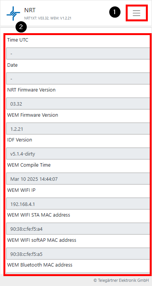The height and width of the screenshot is (286, 152).
Task: Click the Telegärtner Elektronik GmbH copyright text
Action: (x=121, y=280)
